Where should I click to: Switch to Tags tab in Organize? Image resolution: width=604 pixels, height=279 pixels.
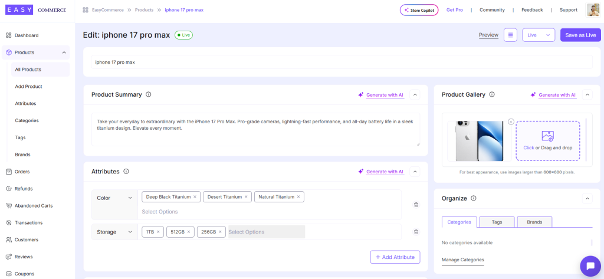pyautogui.click(x=497, y=222)
